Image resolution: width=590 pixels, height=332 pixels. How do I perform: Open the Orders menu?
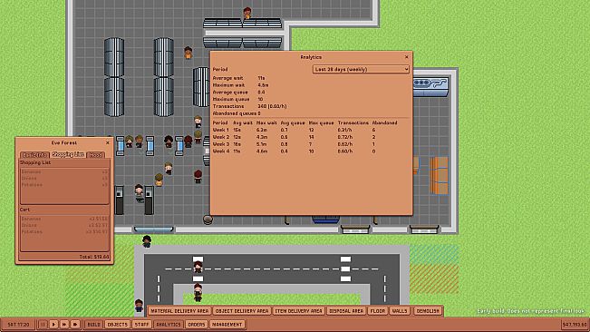[x=197, y=324]
